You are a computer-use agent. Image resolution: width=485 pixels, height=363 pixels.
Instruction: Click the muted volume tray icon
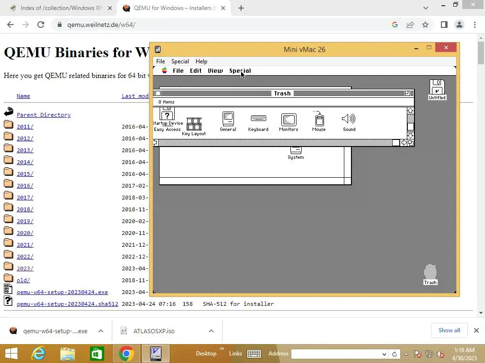[x=440, y=354]
